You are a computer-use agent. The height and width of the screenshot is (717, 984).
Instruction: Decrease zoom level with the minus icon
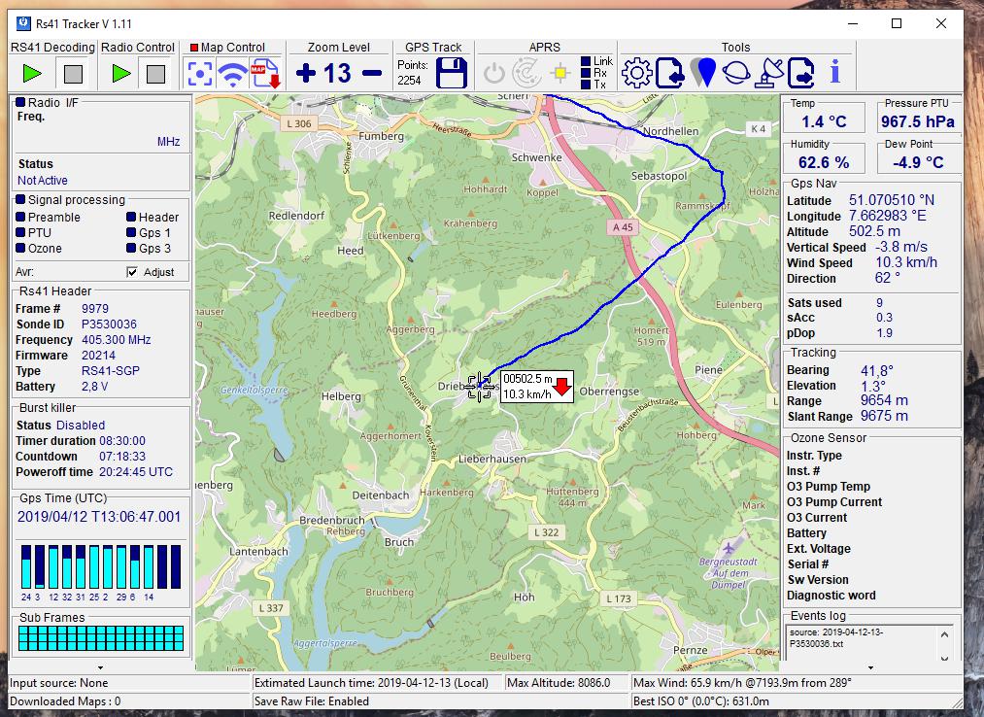[x=371, y=73]
